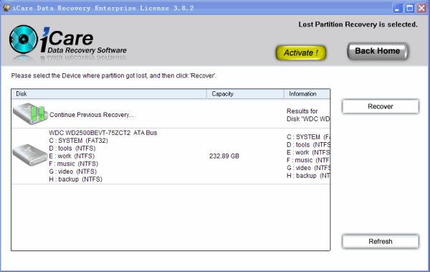Close the iCare Data Recovery window
430x272 pixels.
(x=422, y=8)
